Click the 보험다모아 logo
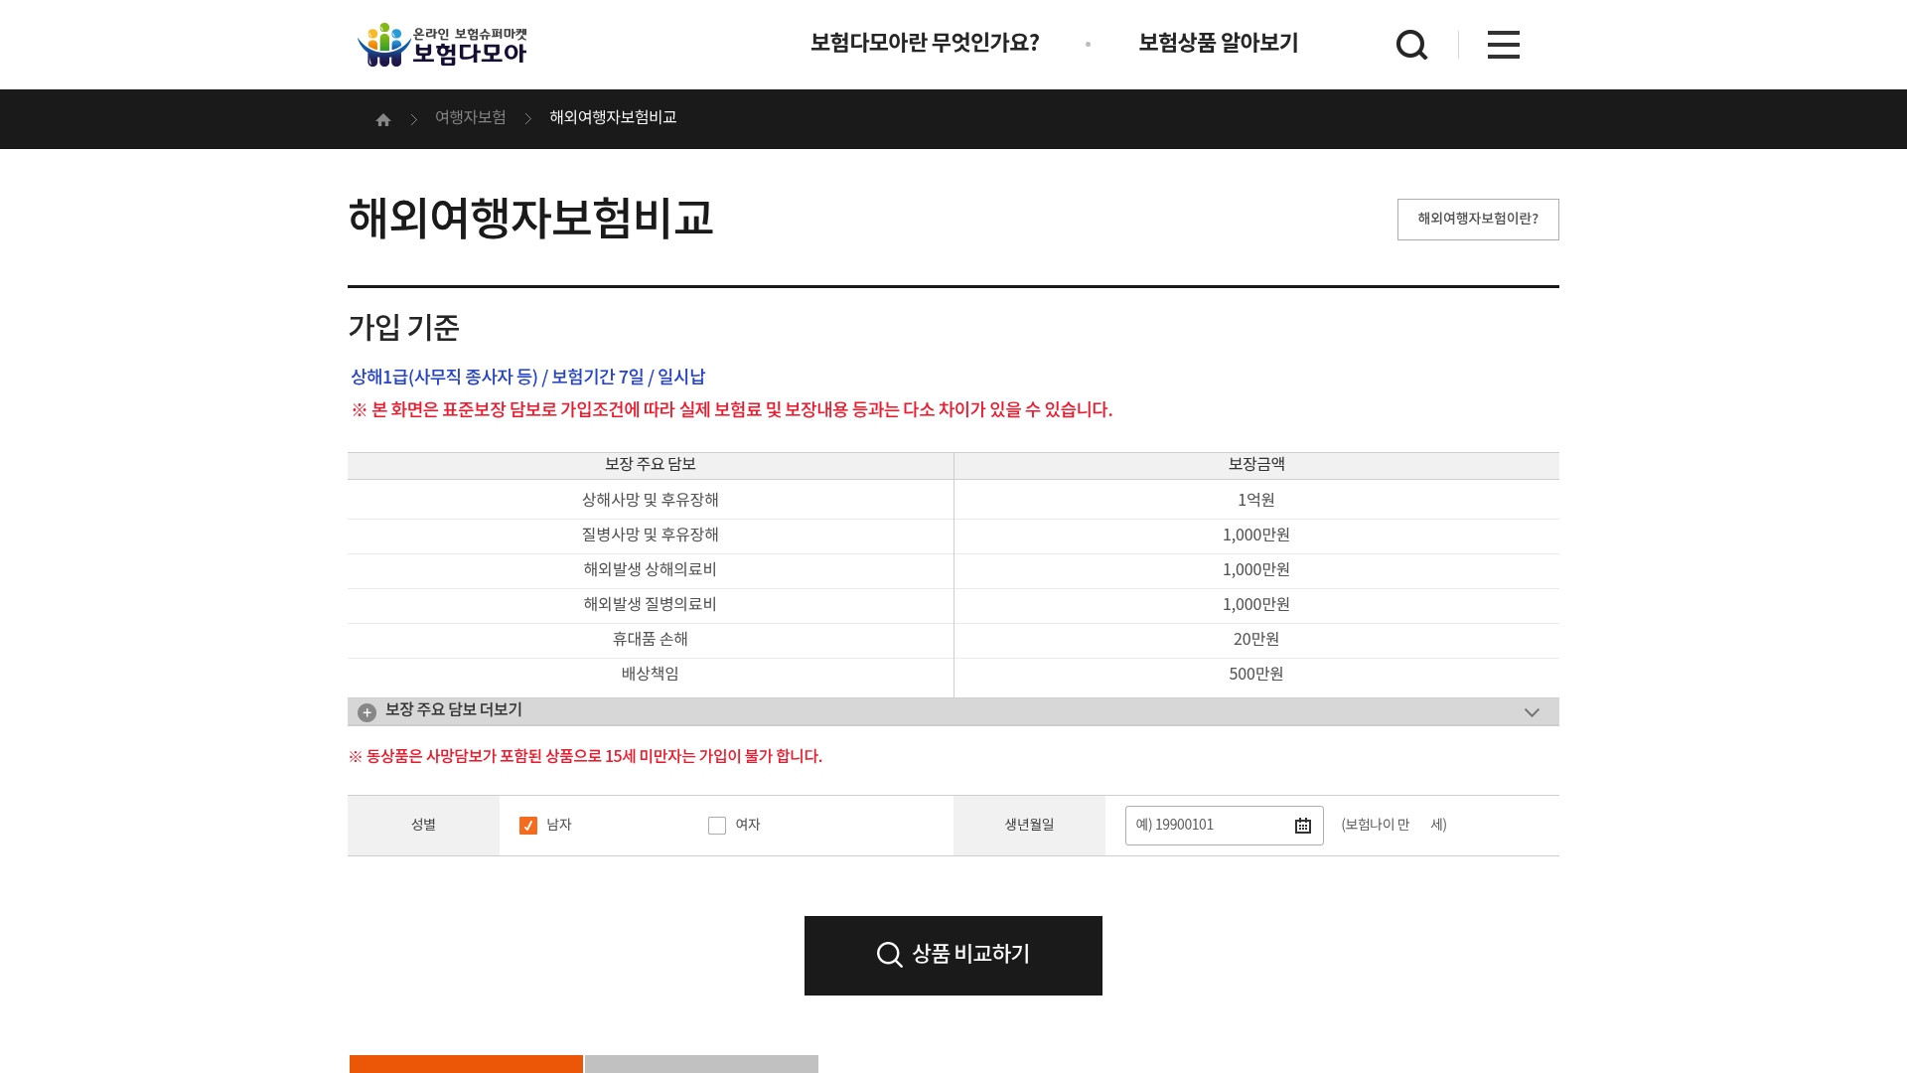Viewport: 1907px width, 1073px height. 444,44
